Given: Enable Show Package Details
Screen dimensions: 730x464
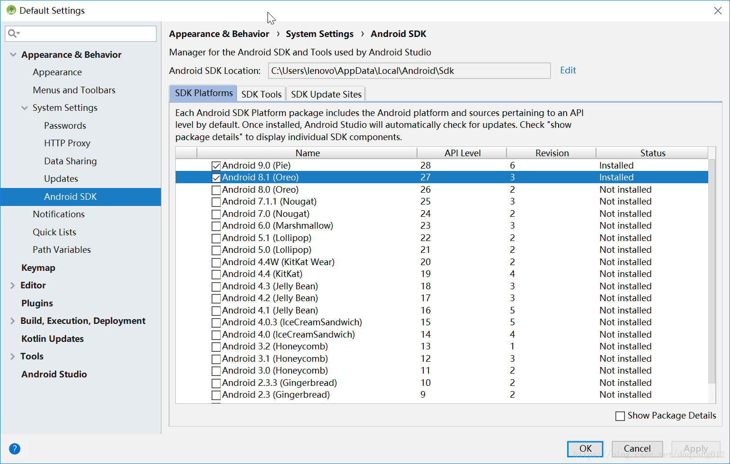Looking at the screenshot, I should pos(621,416).
